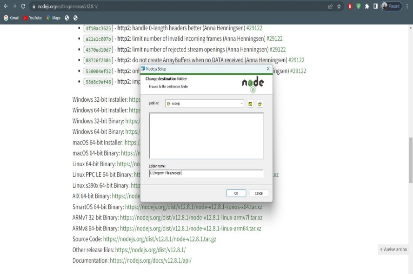Viewport: 413px width, 274px height.
Task: Go up one folder level in Setup dialog
Action: pos(250,104)
